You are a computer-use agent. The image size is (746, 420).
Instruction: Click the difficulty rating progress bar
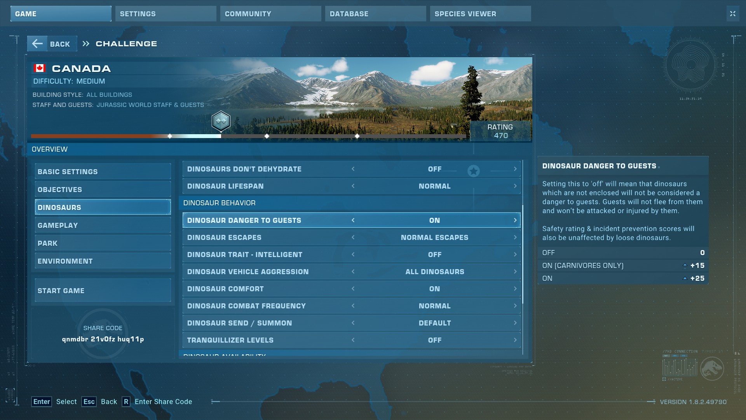(249, 136)
